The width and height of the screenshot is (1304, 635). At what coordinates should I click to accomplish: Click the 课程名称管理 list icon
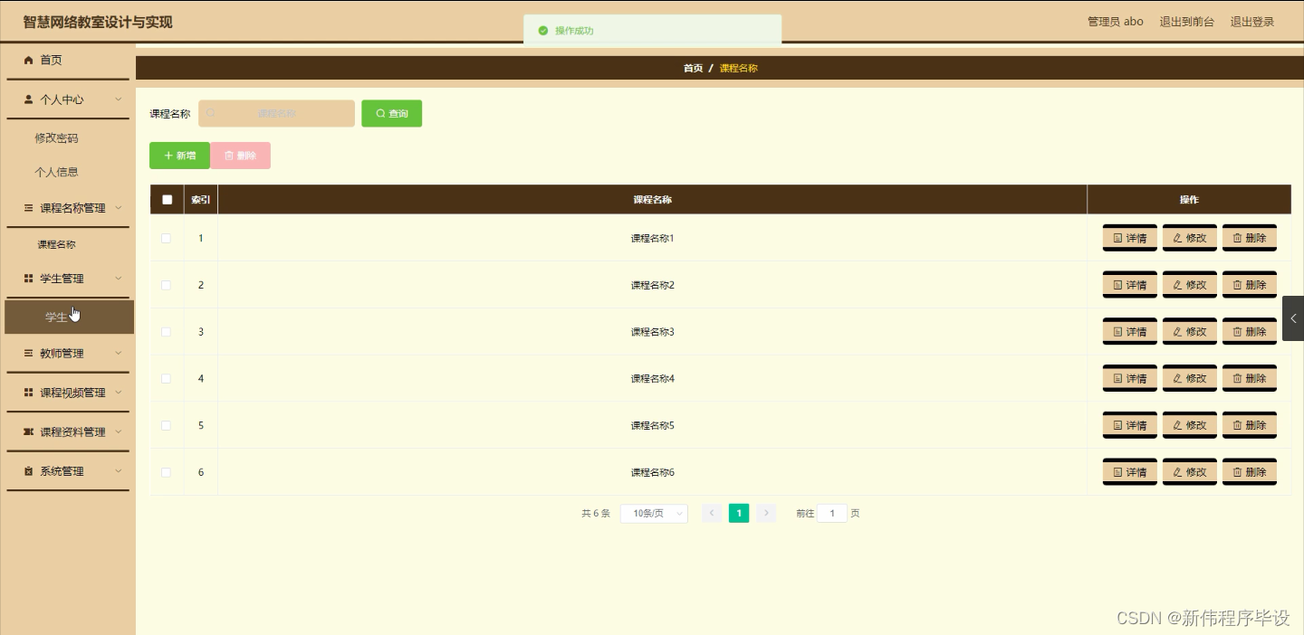(28, 207)
